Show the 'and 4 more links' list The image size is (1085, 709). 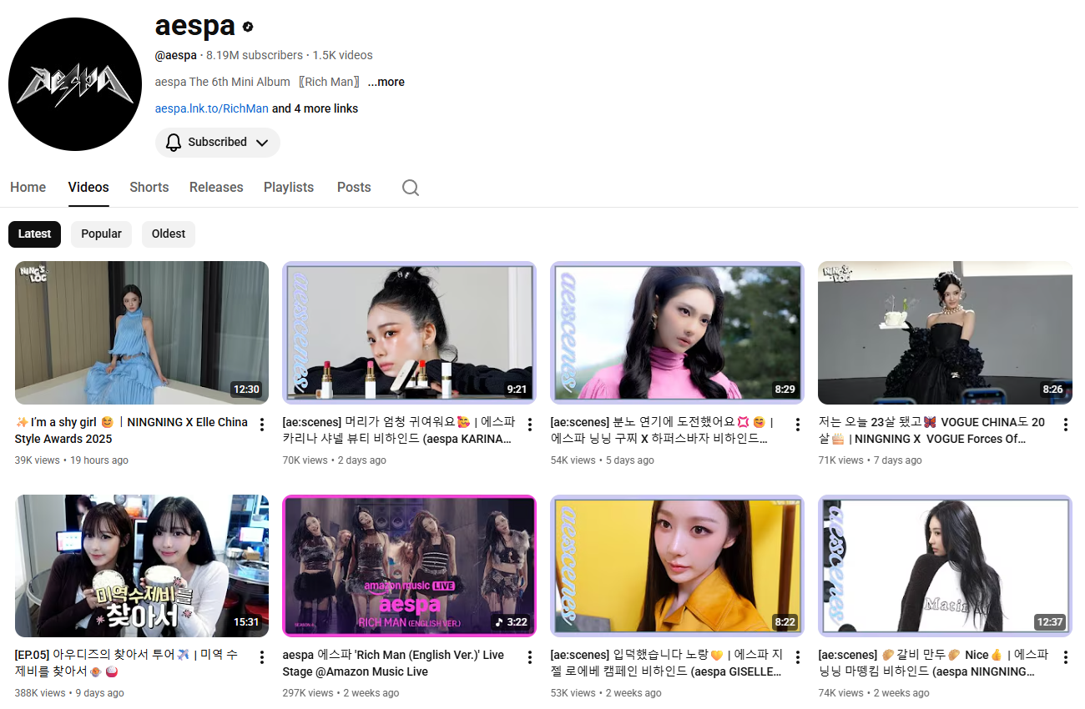[x=315, y=108]
